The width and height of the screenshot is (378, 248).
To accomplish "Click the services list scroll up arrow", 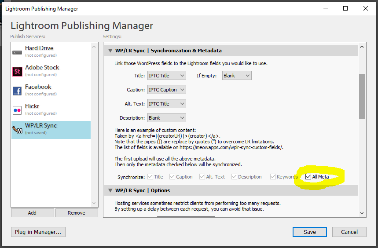I will [x=94, y=47].
